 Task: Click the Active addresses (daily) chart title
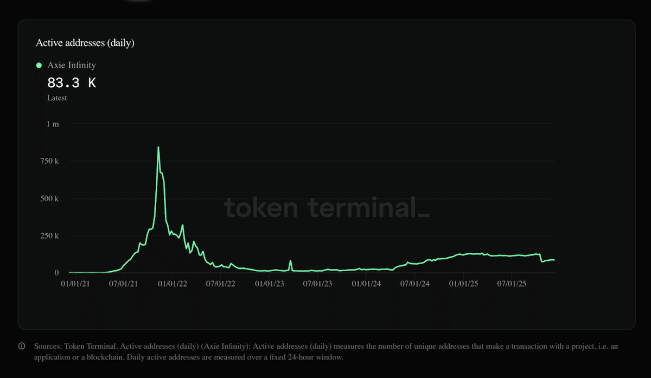85,43
